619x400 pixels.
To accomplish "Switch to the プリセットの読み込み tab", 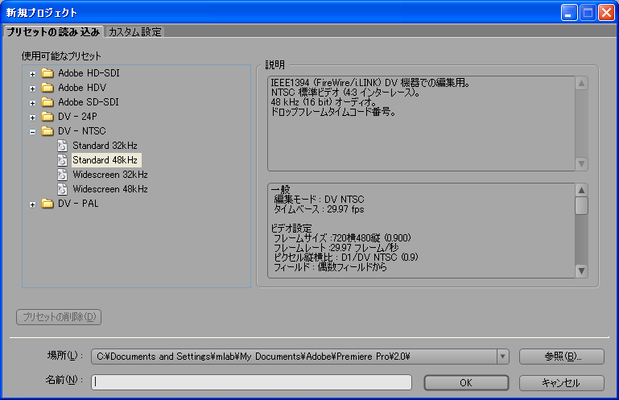I will coord(53,32).
